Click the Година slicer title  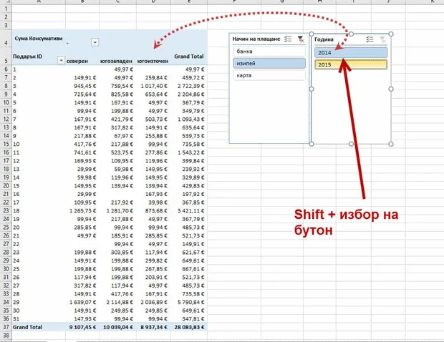[324, 39]
